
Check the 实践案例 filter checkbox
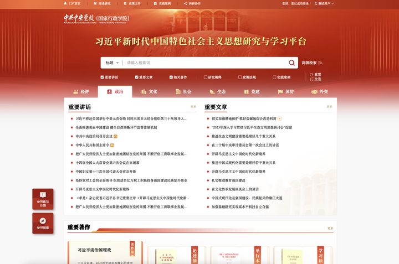(x=274, y=77)
